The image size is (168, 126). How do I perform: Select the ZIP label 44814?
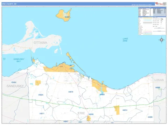125,110
